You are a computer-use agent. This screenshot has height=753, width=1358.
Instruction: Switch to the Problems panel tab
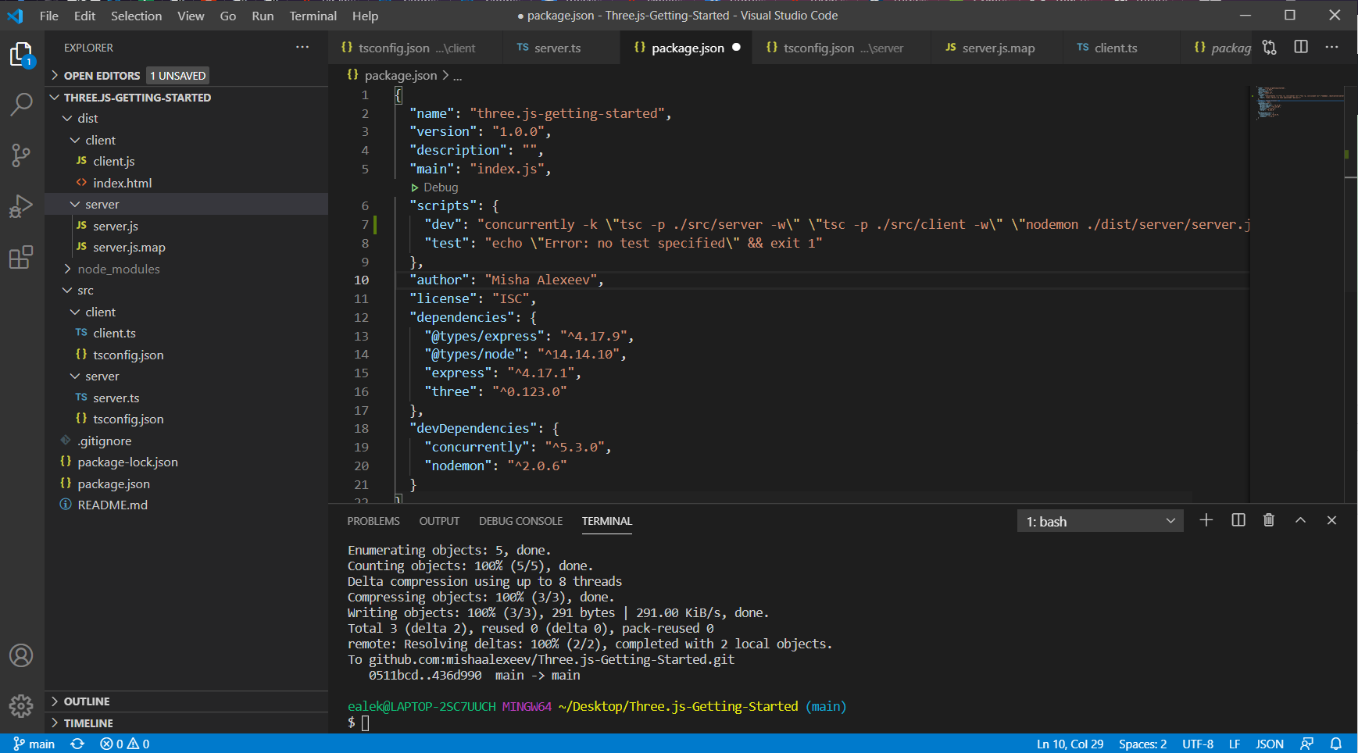(x=373, y=521)
